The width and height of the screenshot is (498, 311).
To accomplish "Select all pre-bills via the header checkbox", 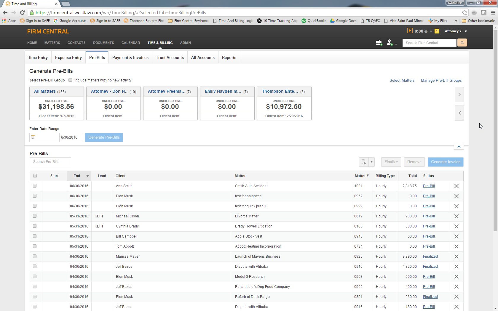I will [x=35, y=176].
